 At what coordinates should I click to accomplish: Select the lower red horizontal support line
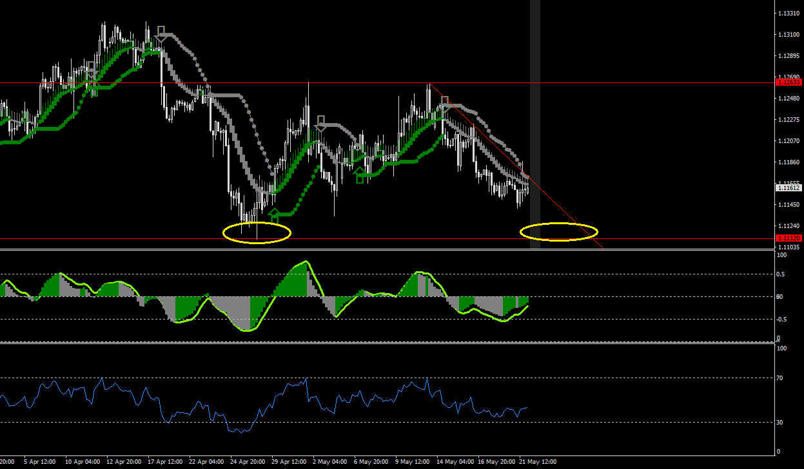387,238
